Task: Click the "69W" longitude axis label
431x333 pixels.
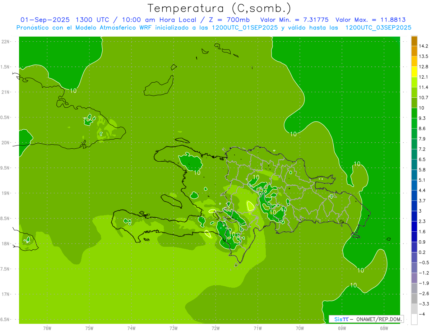Action: pos(342,328)
